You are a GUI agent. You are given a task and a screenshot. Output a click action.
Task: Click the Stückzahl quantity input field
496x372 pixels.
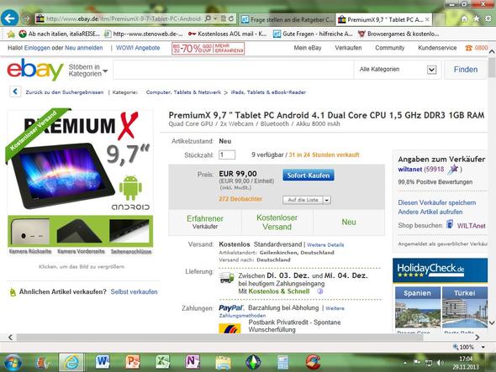click(227, 155)
